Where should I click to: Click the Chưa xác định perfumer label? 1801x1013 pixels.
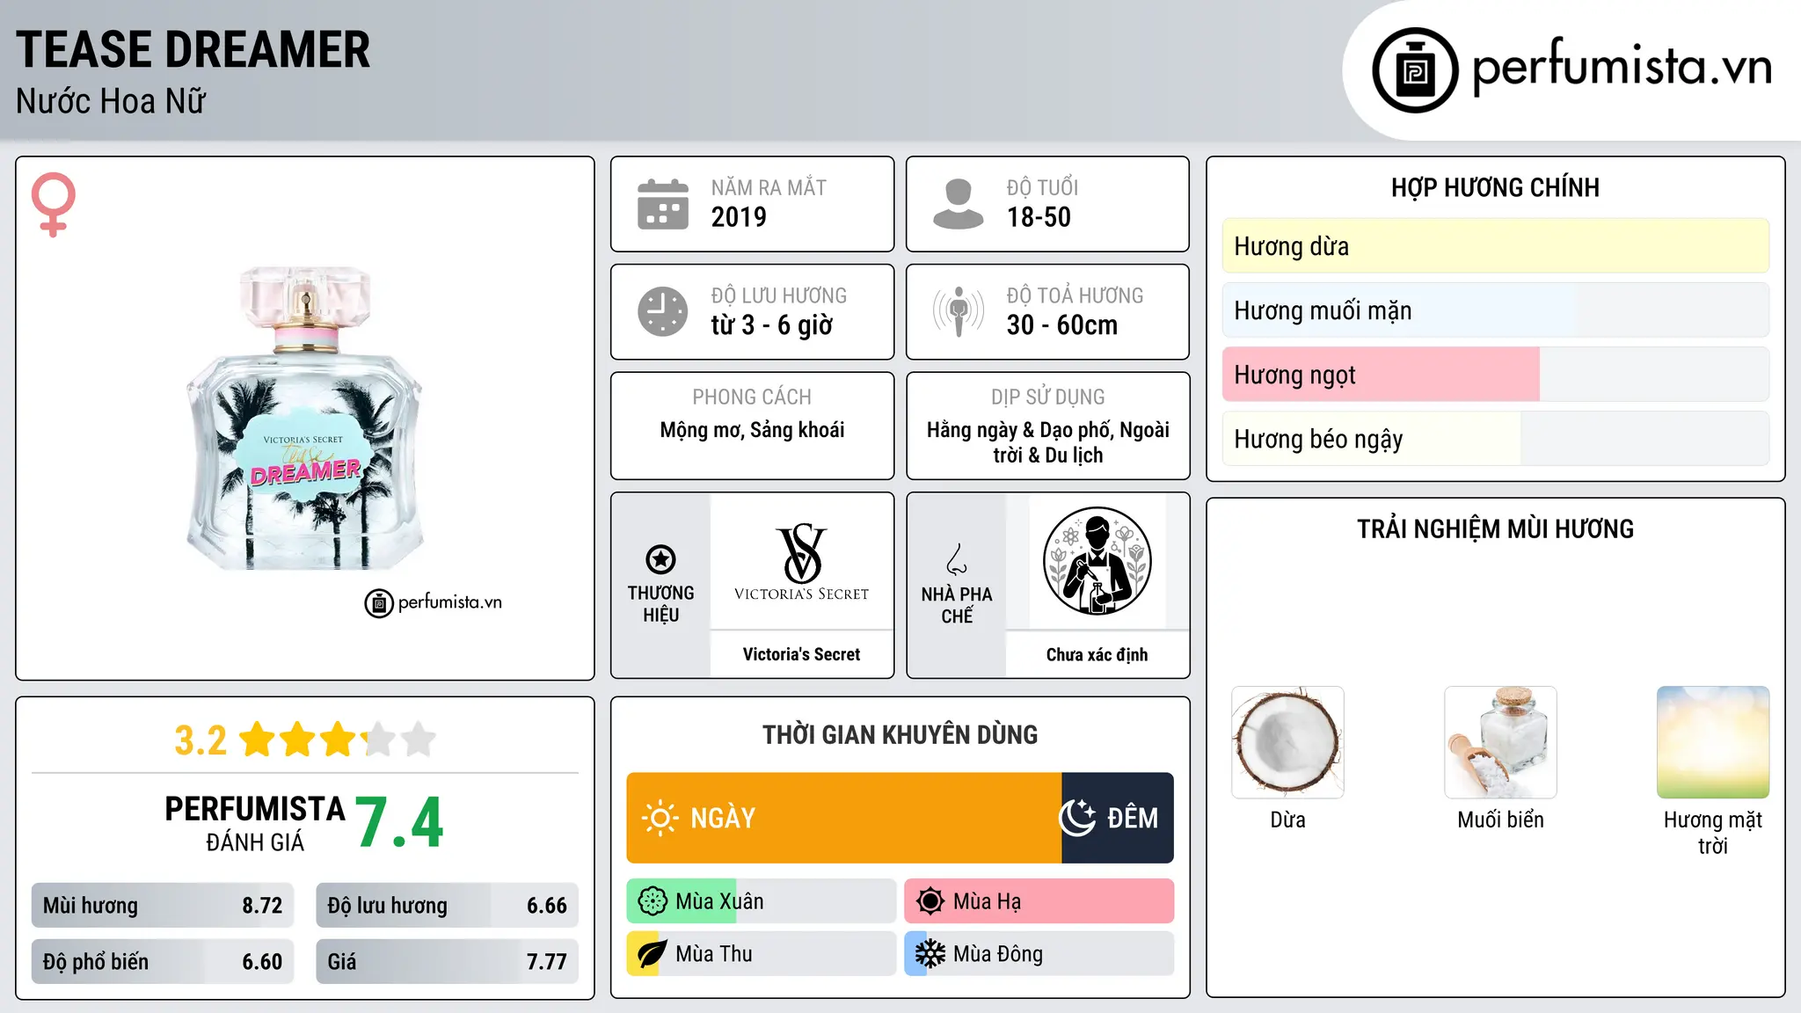point(1097,654)
